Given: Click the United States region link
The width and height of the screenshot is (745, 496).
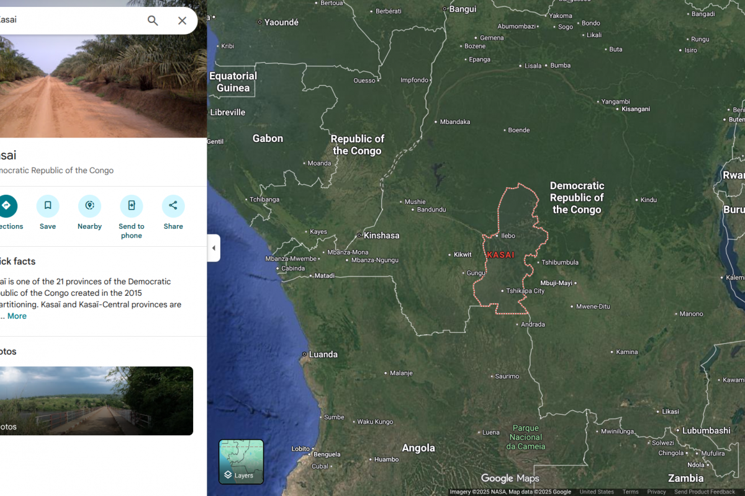Looking at the screenshot, I should (x=596, y=492).
